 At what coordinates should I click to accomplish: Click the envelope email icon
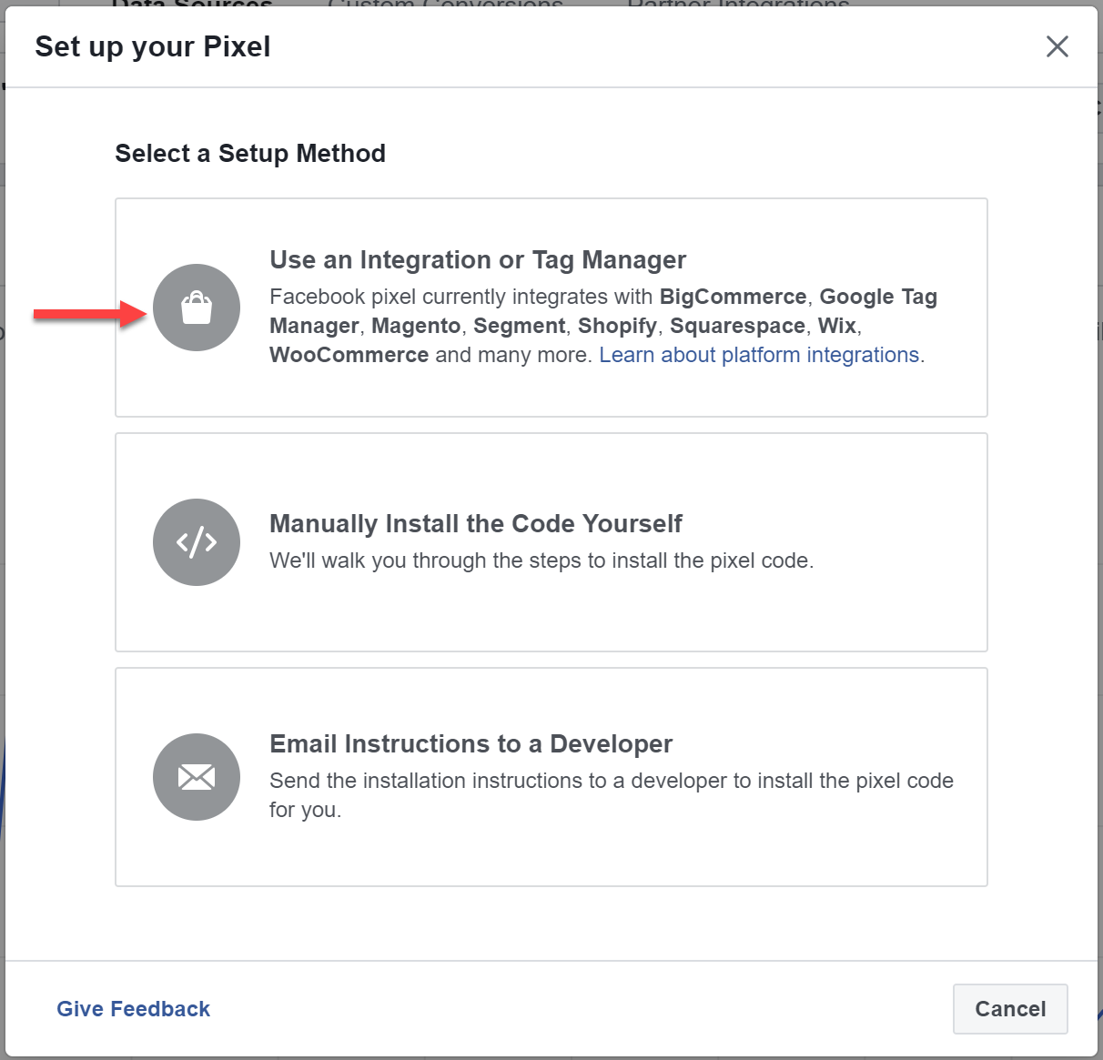[197, 777]
